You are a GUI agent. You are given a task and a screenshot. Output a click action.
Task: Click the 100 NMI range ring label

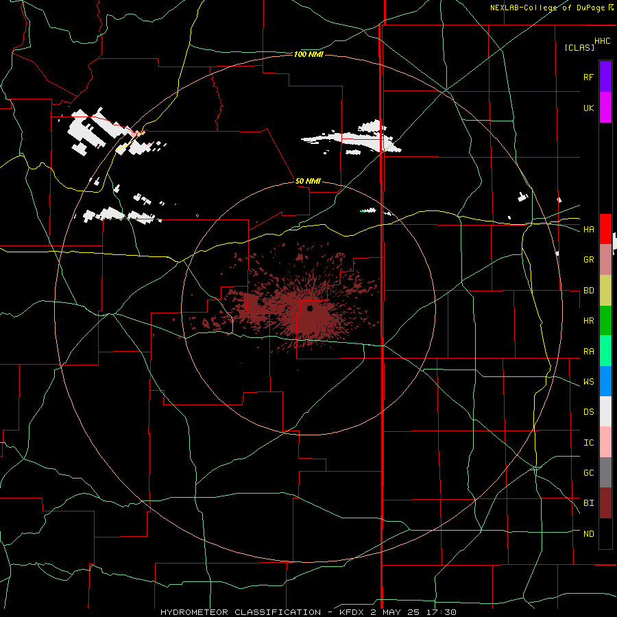[308, 54]
